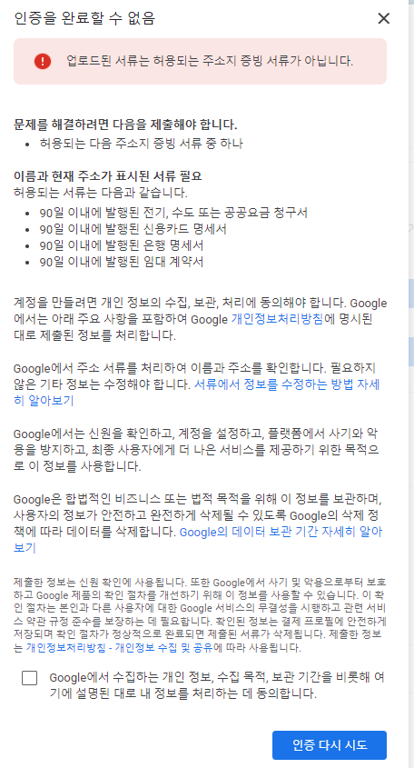The width and height of the screenshot is (414, 768).
Task: Select the 공공요금 청구서 bullet item
Action: (173, 213)
